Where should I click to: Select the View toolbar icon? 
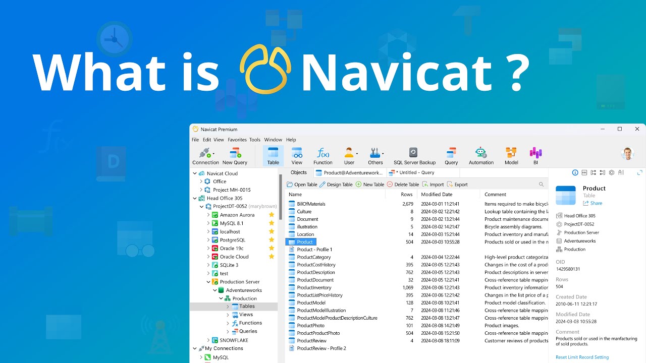(x=297, y=156)
